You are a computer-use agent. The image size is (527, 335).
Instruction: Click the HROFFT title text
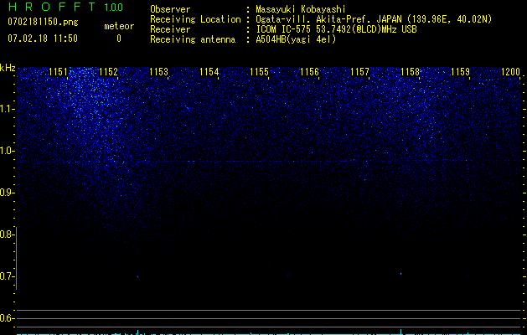click(52, 7)
